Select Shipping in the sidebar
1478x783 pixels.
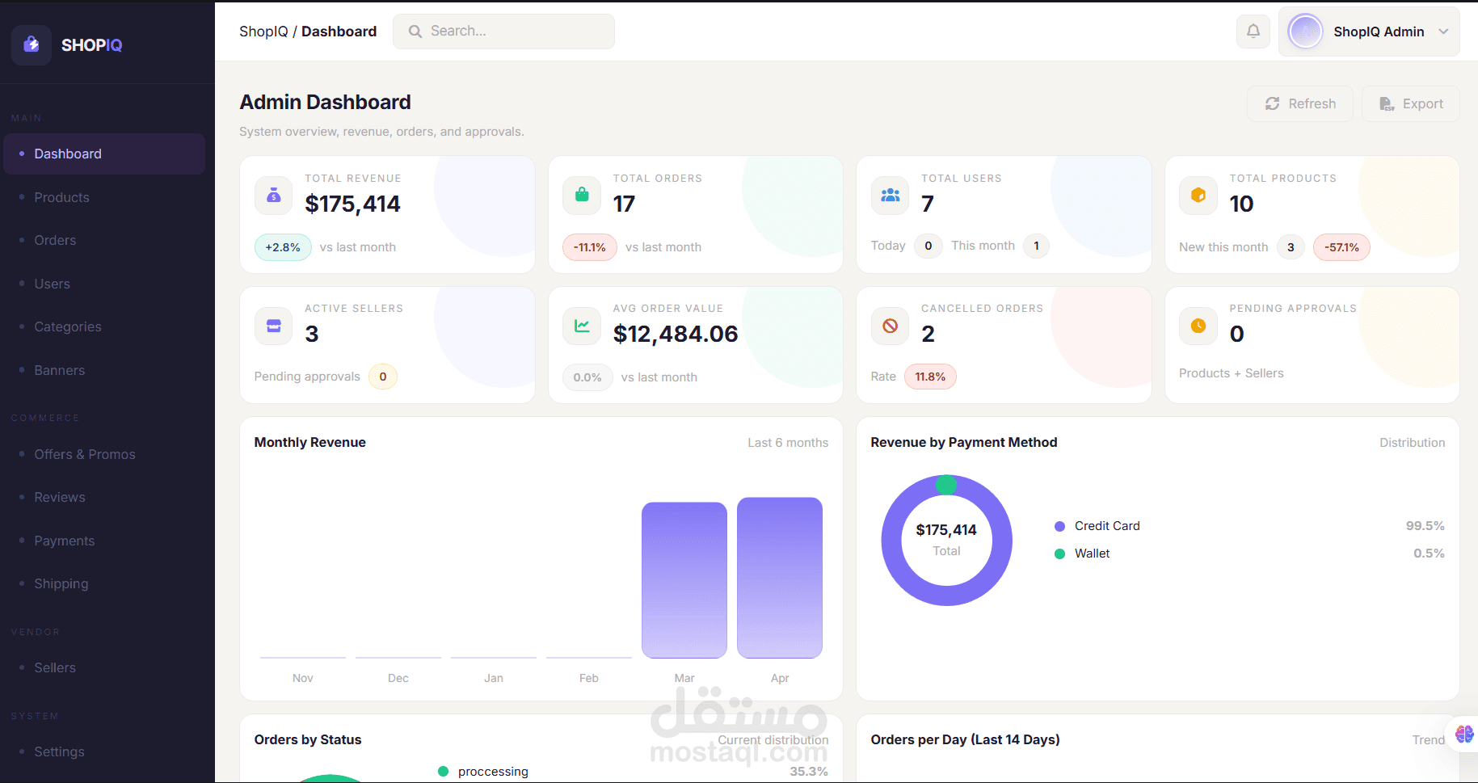click(x=104, y=583)
